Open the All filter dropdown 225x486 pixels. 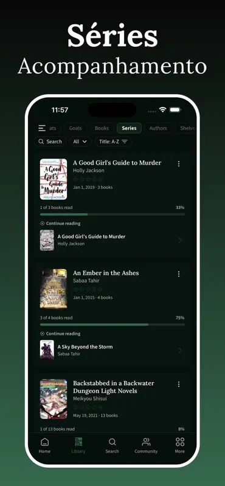click(80, 142)
